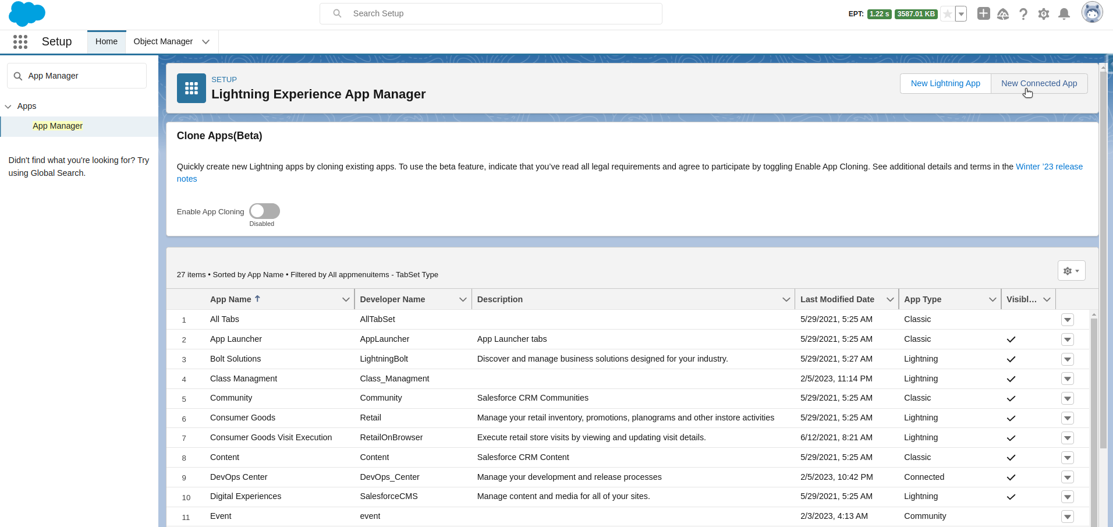
Task: Select App Manager in sidebar
Action: pos(58,126)
